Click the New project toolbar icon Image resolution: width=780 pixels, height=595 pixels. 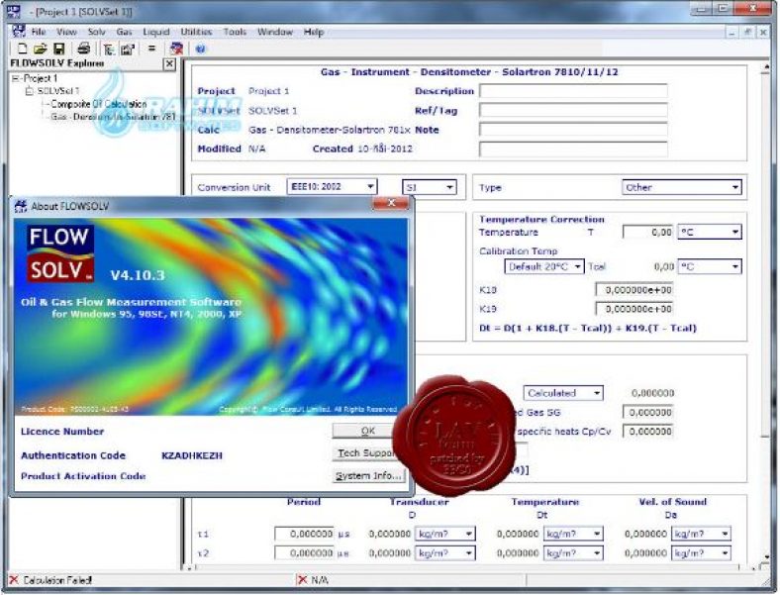pos(22,49)
